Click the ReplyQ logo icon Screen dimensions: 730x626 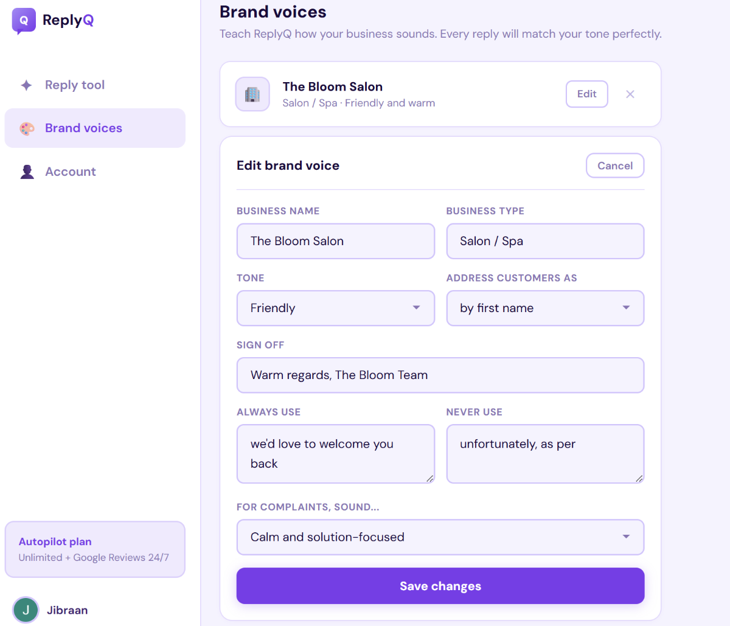click(x=24, y=21)
